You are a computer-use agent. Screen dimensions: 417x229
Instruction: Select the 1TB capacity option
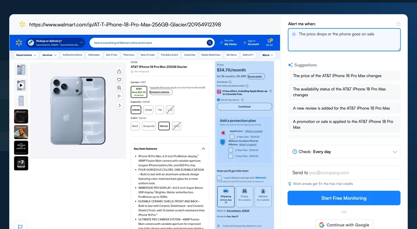point(160,110)
